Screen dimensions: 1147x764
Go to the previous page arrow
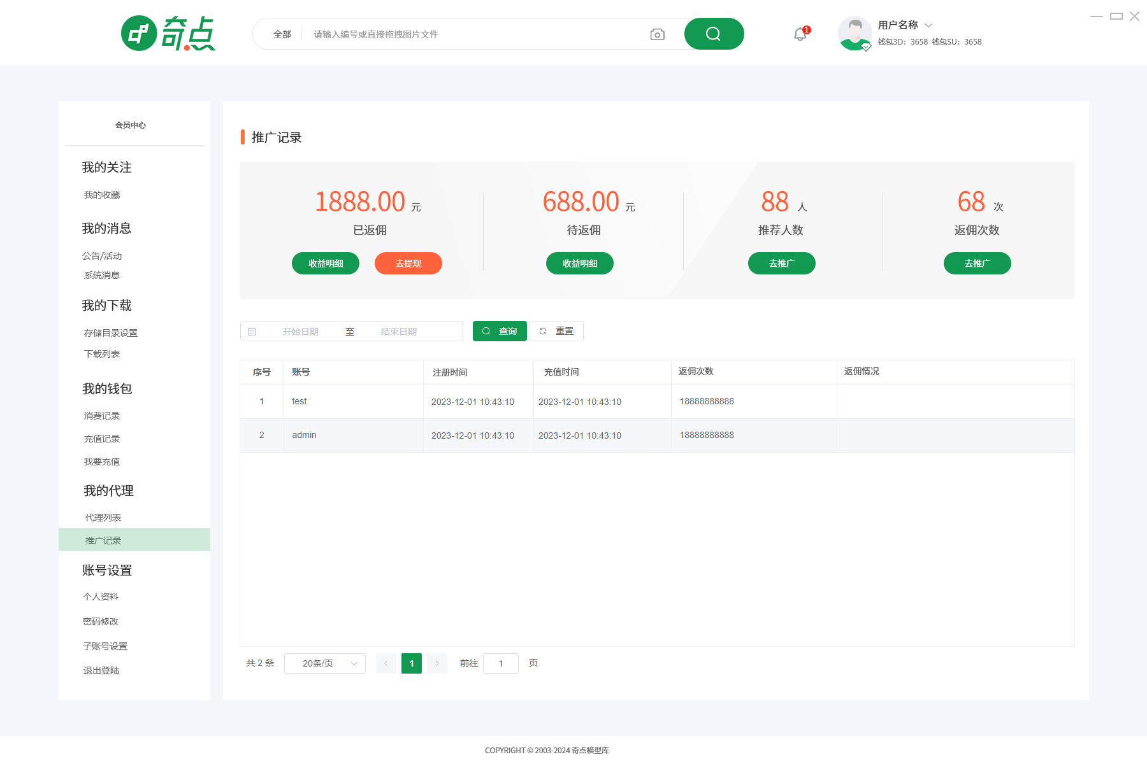point(386,663)
